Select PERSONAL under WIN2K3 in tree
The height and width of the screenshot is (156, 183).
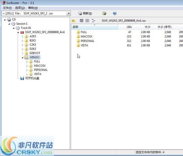pyautogui.click(x=41, y=70)
